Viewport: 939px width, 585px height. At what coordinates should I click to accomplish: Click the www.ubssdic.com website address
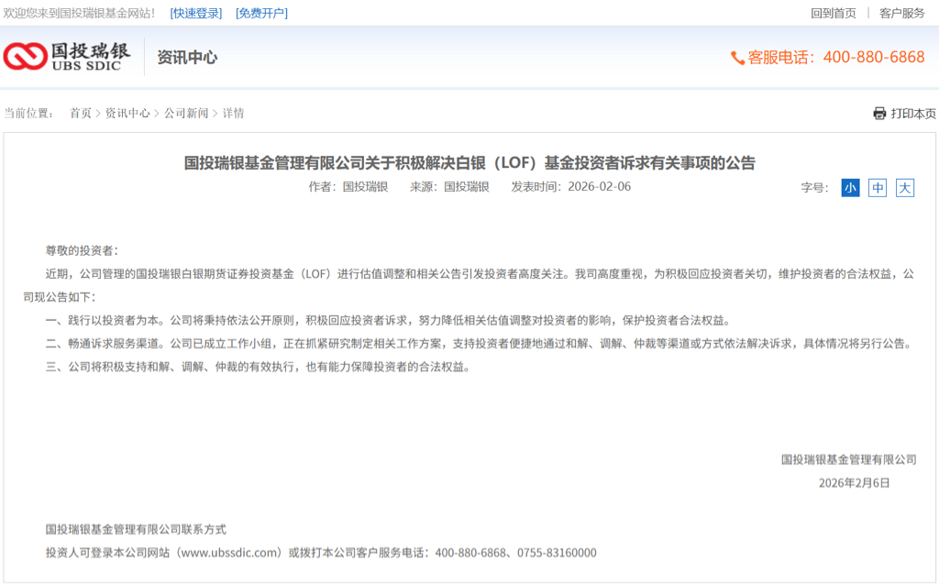228,553
